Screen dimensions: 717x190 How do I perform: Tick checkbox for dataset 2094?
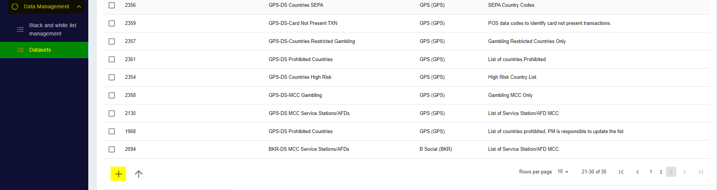point(112,149)
